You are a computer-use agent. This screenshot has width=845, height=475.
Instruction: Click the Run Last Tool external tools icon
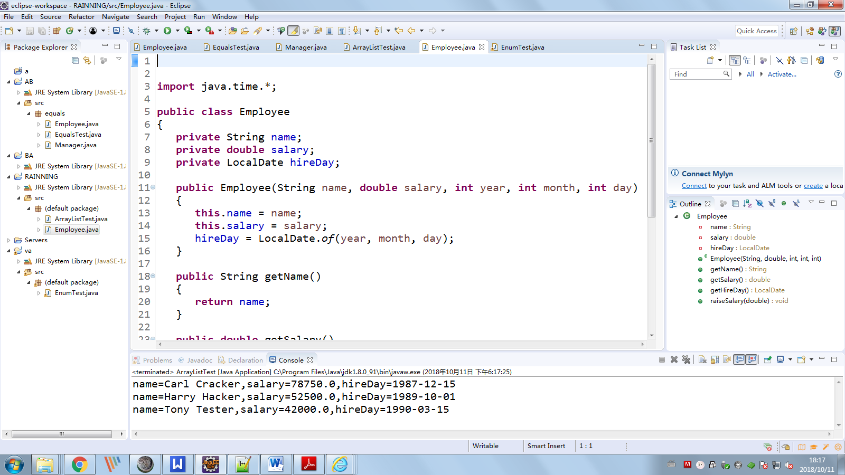pyautogui.click(x=210, y=31)
